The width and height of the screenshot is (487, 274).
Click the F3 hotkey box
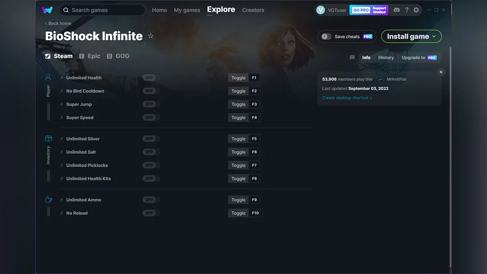coord(254,104)
